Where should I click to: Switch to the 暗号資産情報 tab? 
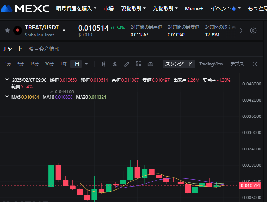(x=44, y=49)
